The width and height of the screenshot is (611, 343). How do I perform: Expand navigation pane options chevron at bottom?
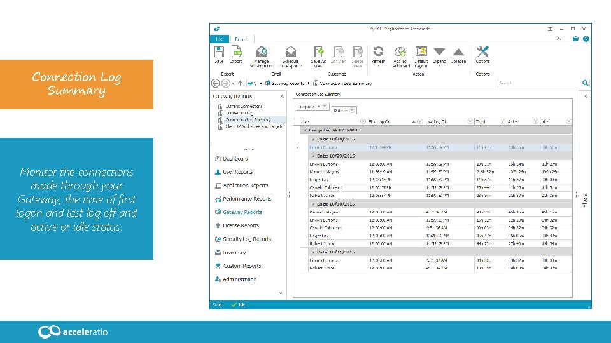[x=281, y=293]
